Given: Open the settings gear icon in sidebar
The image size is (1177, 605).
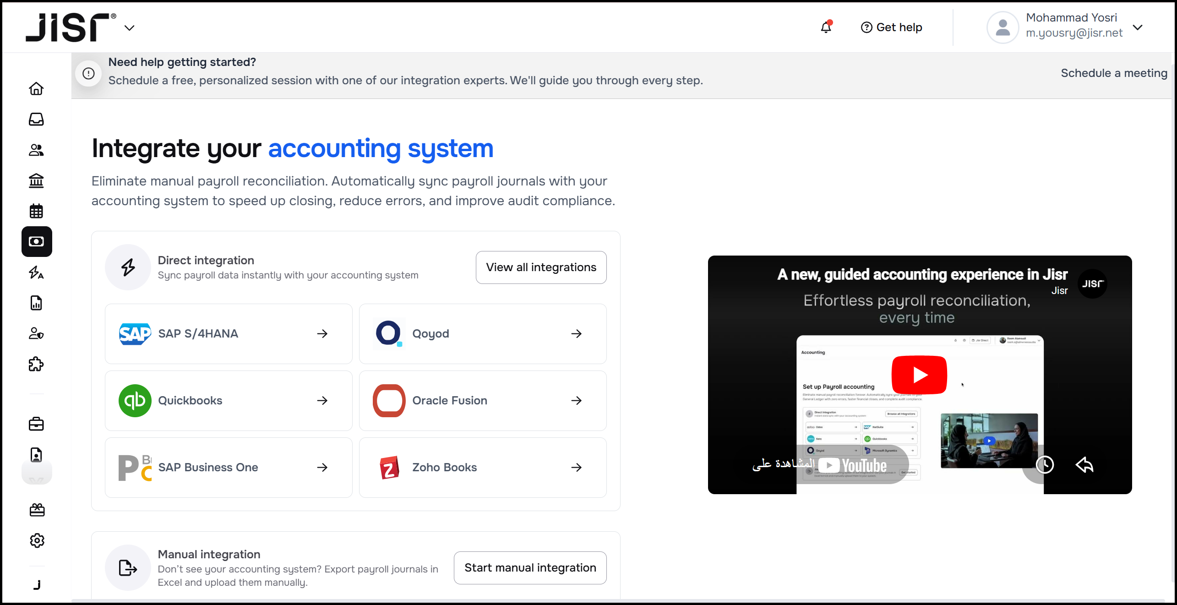Looking at the screenshot, I should pos(37,540).
